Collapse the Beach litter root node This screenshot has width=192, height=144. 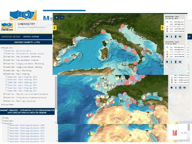pos(2,48)
